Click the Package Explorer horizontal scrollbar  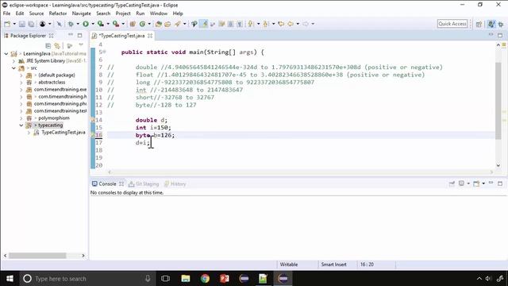click(37, 256)
